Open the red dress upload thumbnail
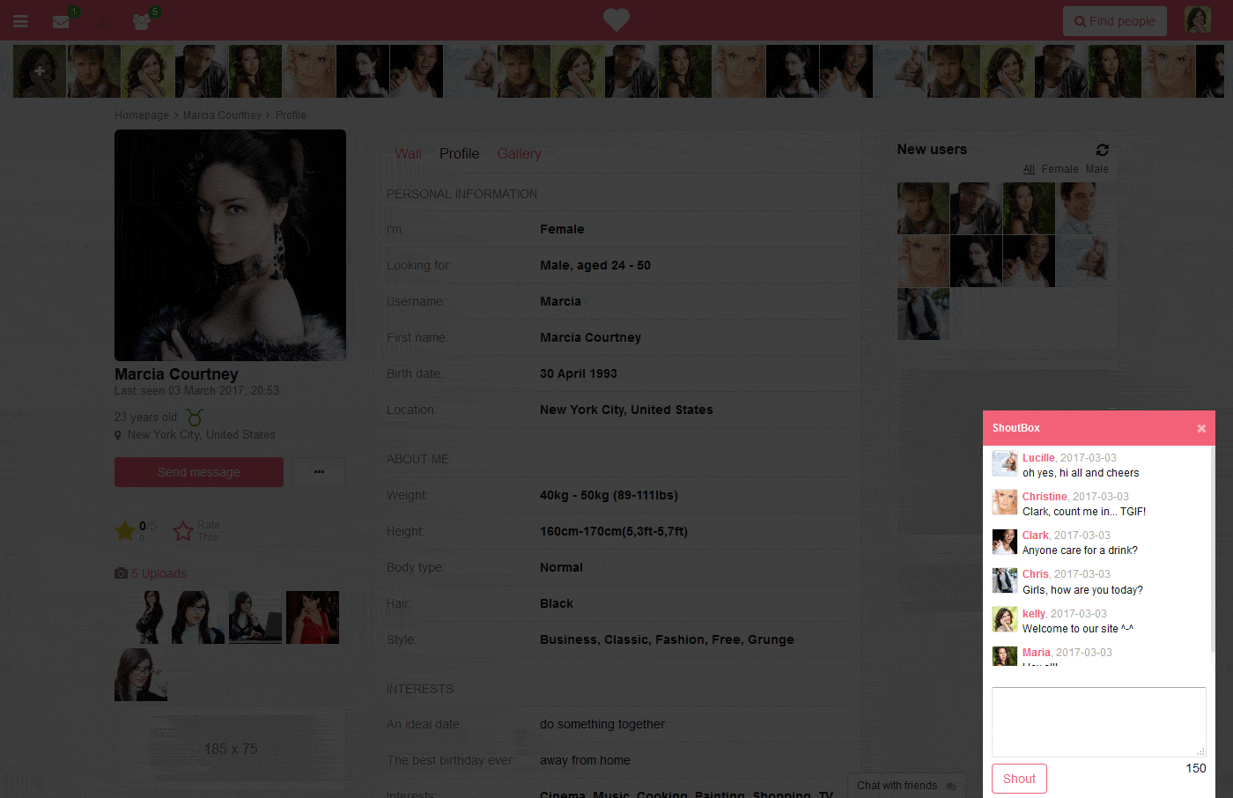This screenshot has height=798, width=1233. click(313, 617)
